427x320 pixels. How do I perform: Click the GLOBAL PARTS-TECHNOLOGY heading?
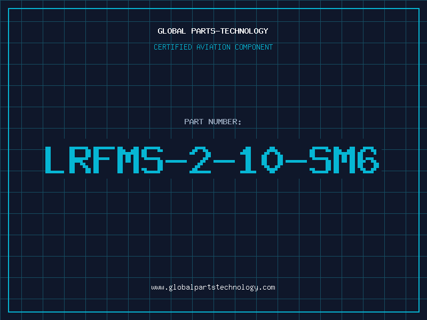[x=213, y=31]
